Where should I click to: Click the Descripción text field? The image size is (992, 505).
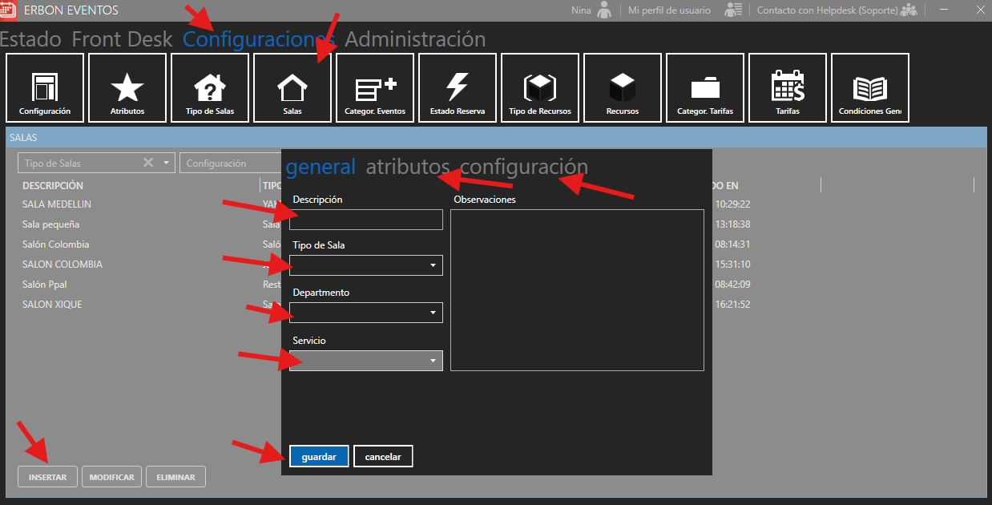tap(365, 220)
